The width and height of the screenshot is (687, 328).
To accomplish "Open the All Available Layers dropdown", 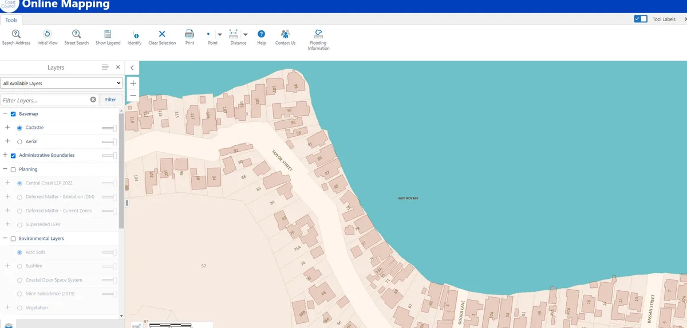I will [61, 83].
